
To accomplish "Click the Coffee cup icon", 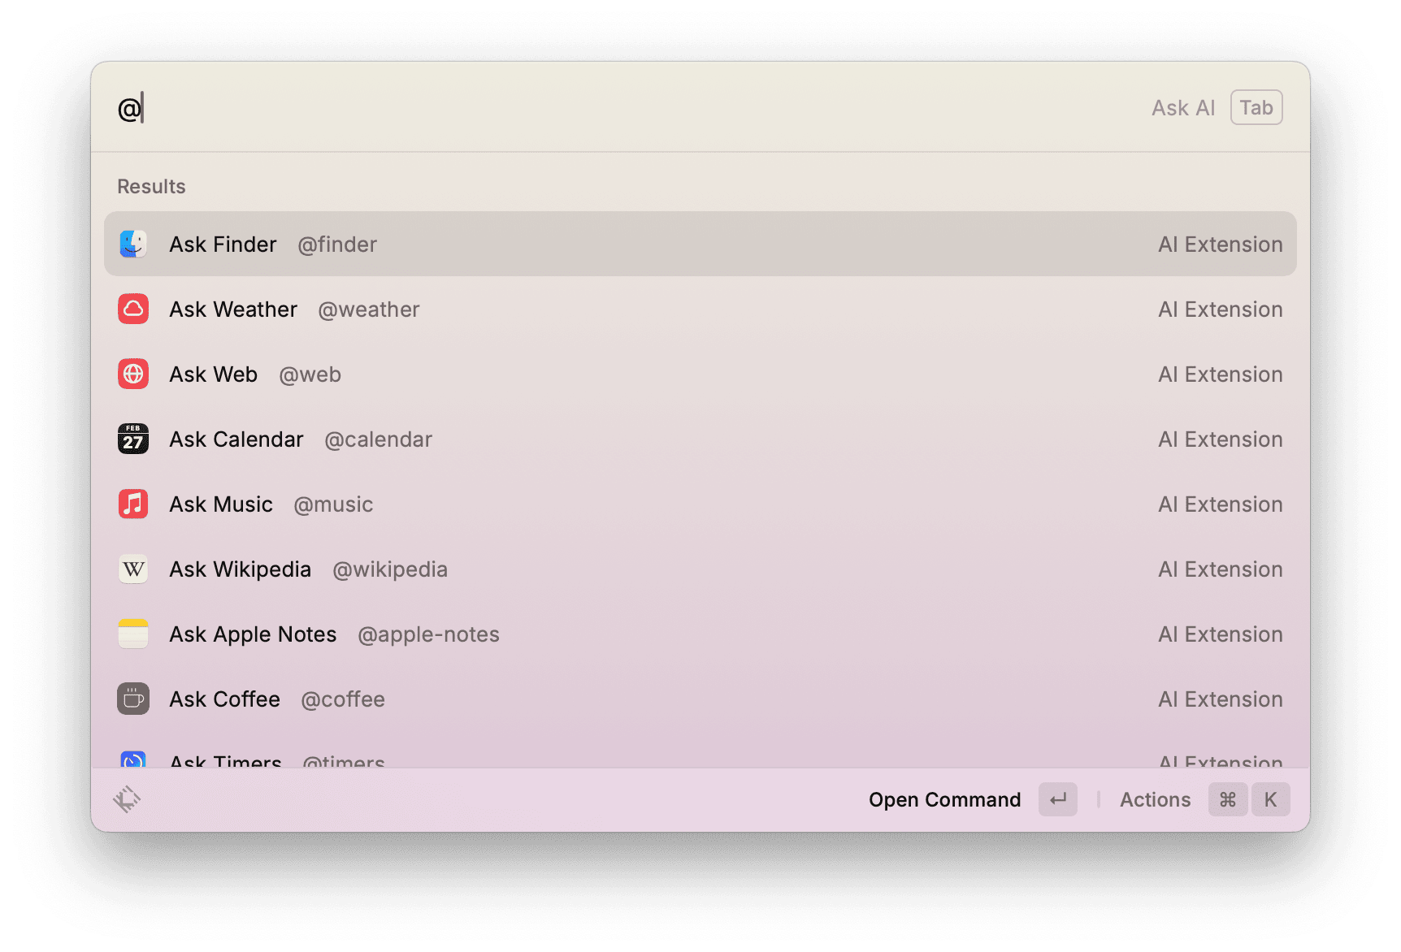I will click(133, 699).
